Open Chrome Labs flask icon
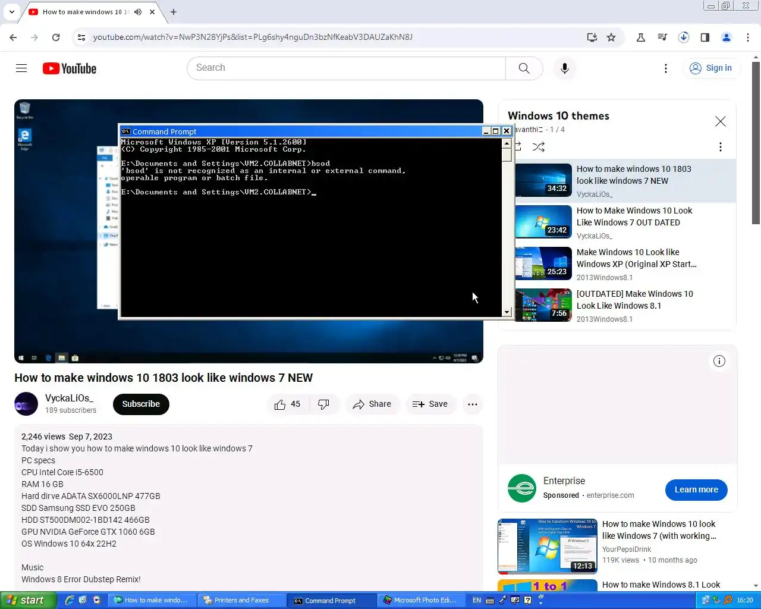 click(641, 37)
